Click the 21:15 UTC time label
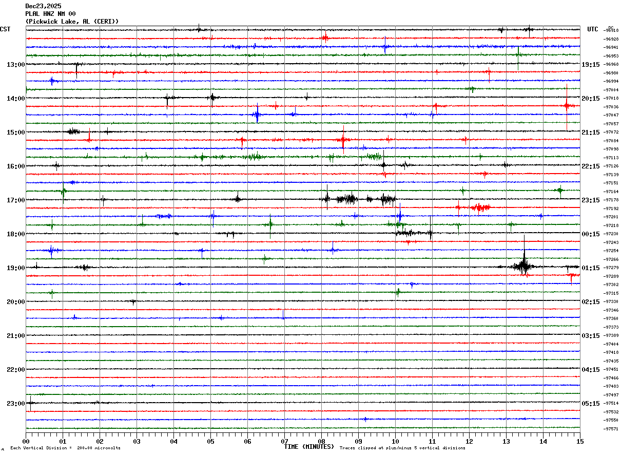The width and height of the screenshot is (621, 455). (x=591, y=132)
